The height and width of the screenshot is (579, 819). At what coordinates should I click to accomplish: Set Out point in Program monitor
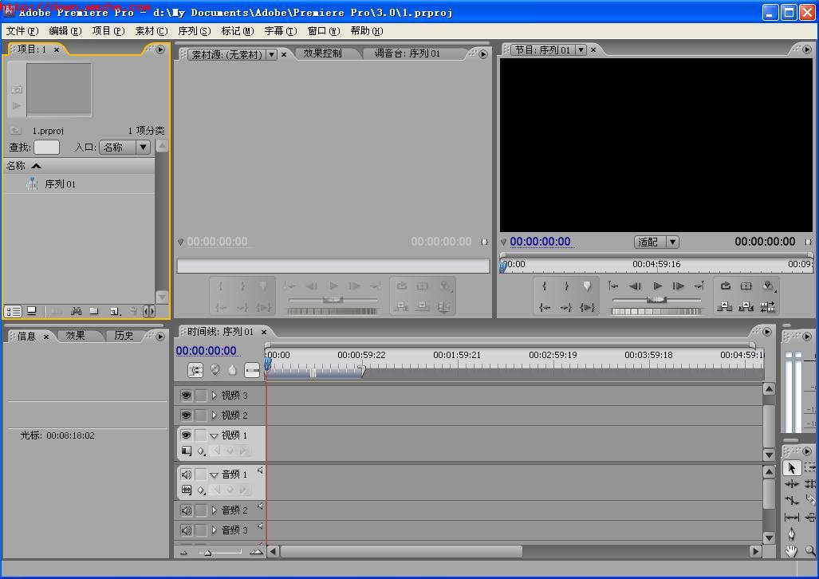pos(566,286)
